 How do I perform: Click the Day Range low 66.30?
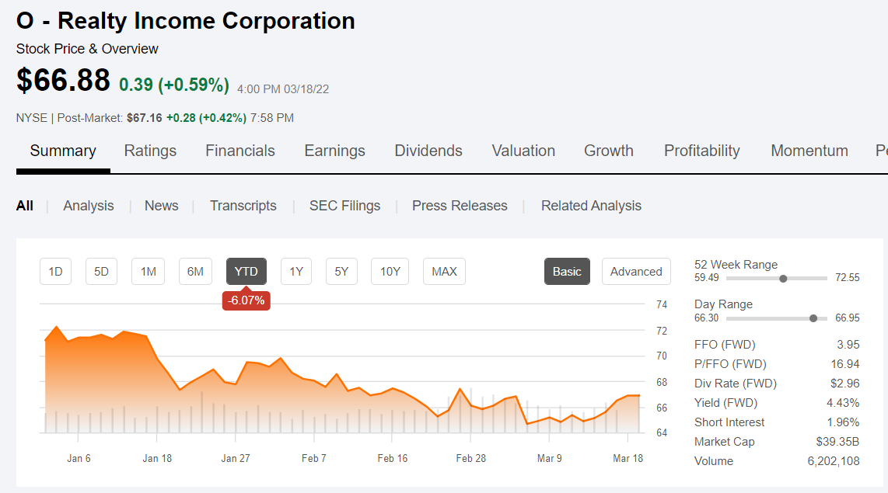coord(707,318)
